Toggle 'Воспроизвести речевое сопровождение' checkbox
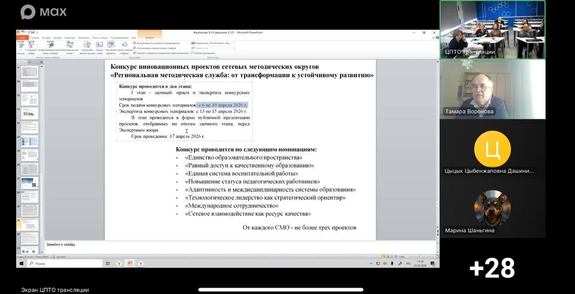The width and height of the screenshot is (575, 294). coord(135,43)
